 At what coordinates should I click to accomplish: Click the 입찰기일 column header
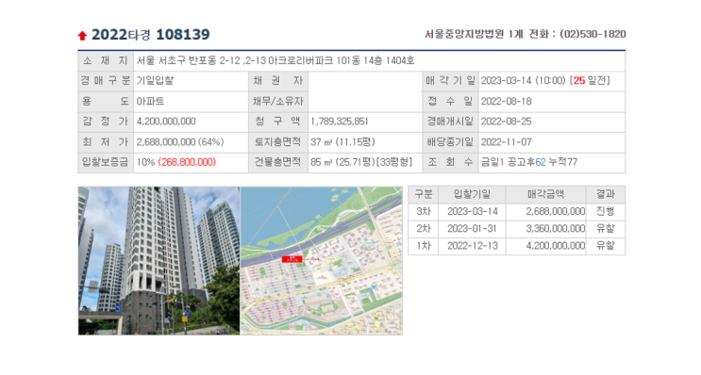(472, 194)
